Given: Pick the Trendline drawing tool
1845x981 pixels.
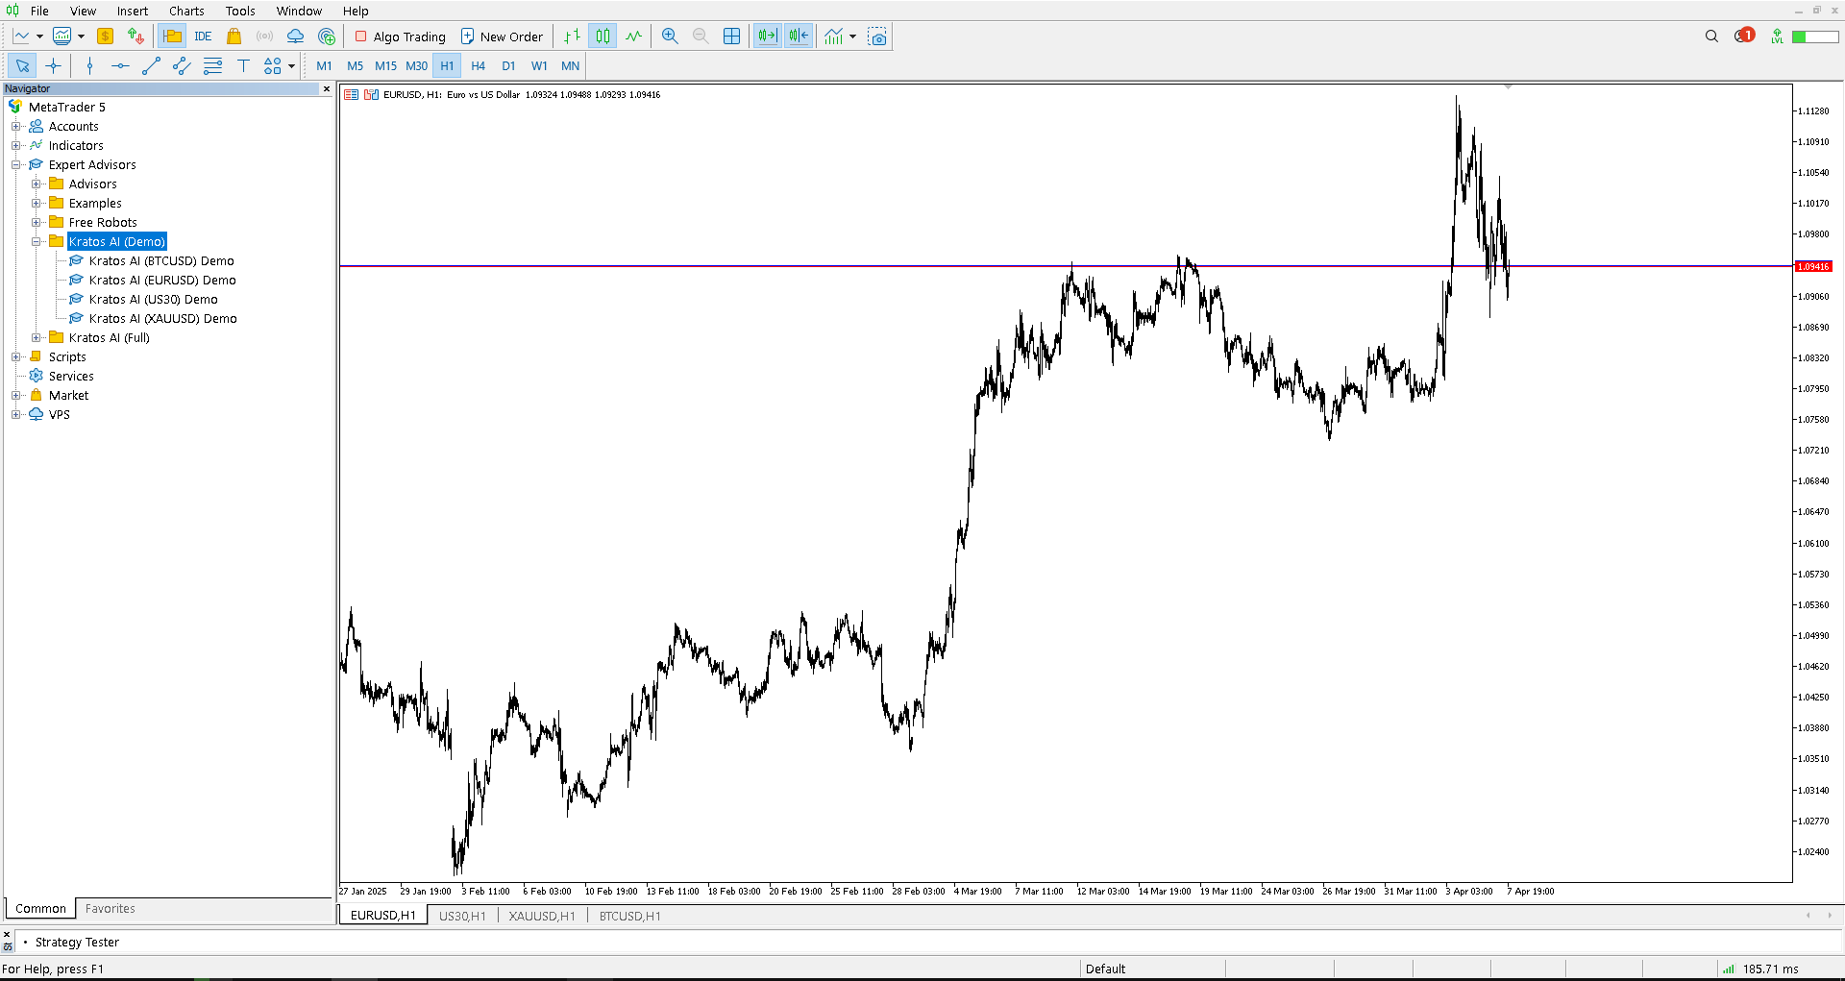Looking at the screenshot, I should point(151,66).
